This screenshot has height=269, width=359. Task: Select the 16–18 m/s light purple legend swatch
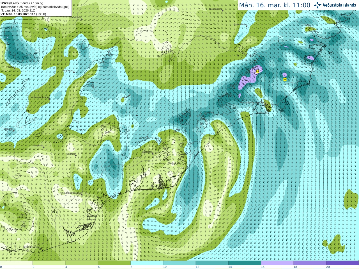click(x=277, y=263)
